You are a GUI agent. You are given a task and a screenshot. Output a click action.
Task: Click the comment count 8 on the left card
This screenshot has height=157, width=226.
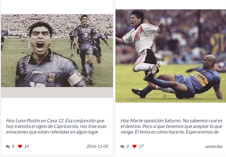[13, 146]
